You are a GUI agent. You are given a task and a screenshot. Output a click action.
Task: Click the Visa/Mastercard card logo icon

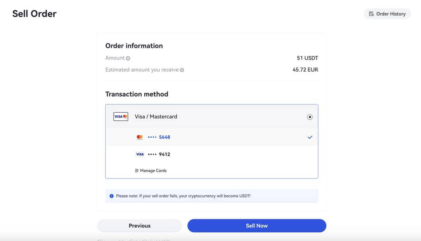[x=121, y=117]
